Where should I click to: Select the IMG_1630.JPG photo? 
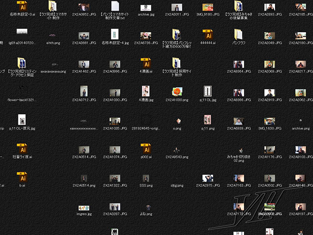coord(269,122)
